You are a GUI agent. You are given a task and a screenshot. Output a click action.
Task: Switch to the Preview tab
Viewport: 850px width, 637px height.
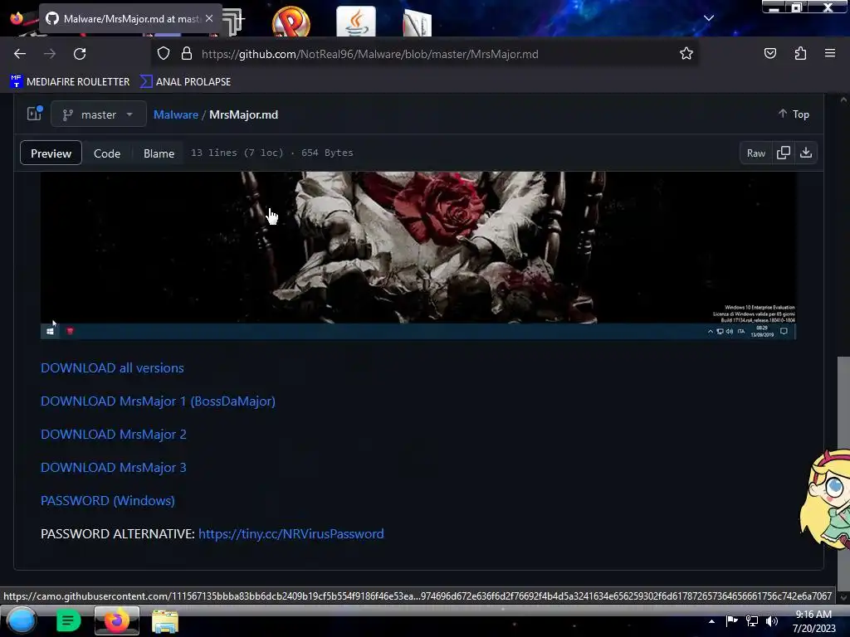click(51, 153)
